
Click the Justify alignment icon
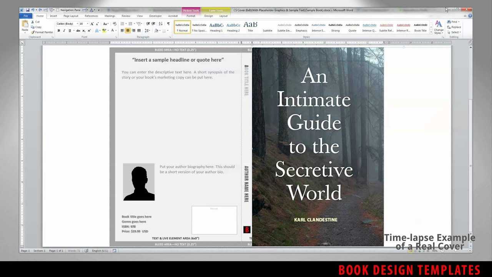139,31
